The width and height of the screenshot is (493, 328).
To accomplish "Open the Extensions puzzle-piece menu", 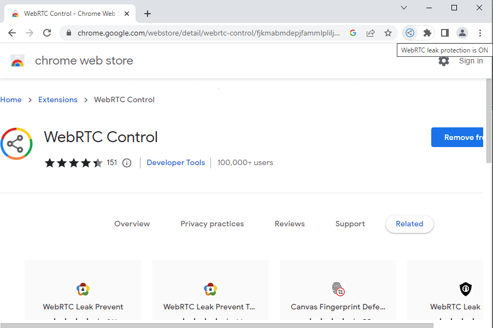I will coord(427,33).
